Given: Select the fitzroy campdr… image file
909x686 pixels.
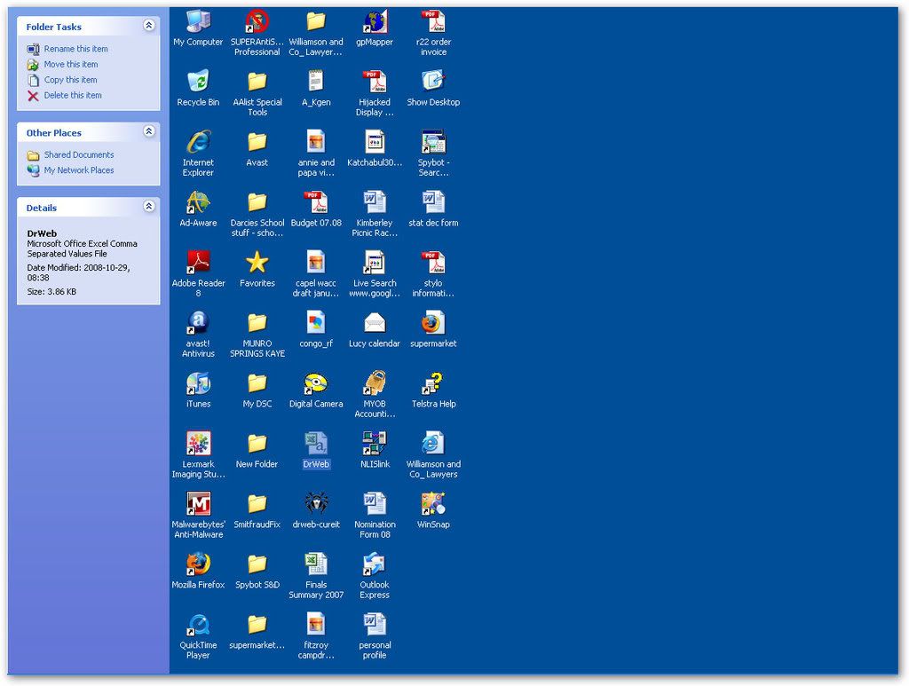Looking at the screenshot, I should tap(316, 624).
